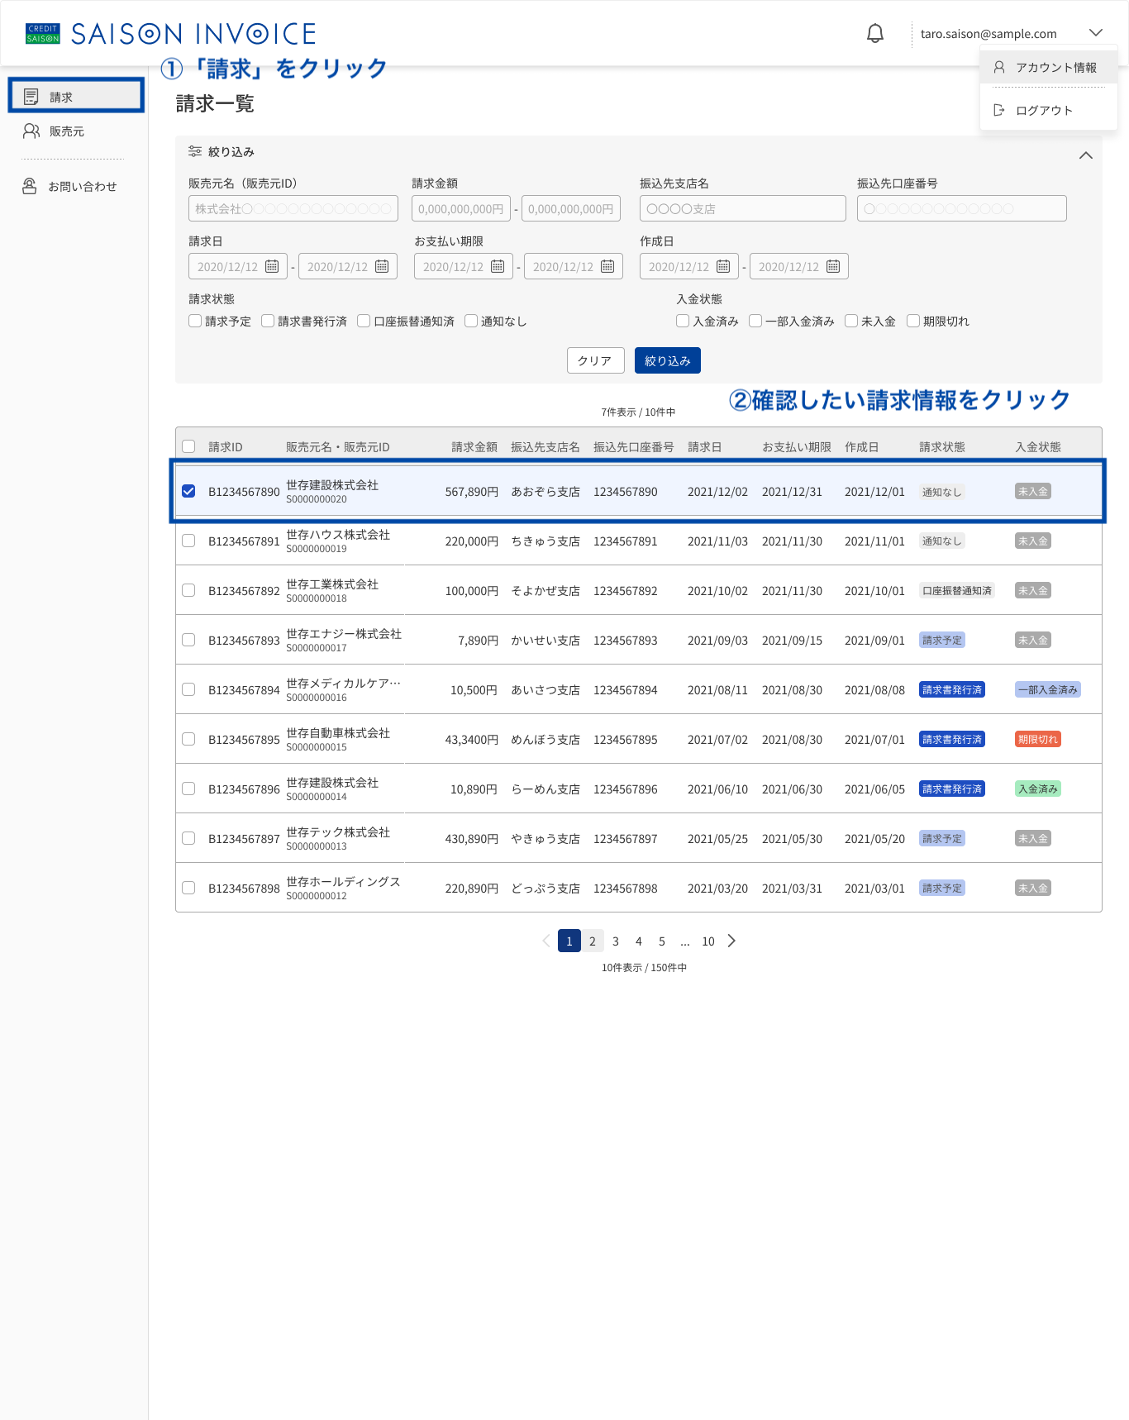
Task: Collapse the 絞り込み filter panel chevron
Action: pyautogui.click(x=1086, y=155)
